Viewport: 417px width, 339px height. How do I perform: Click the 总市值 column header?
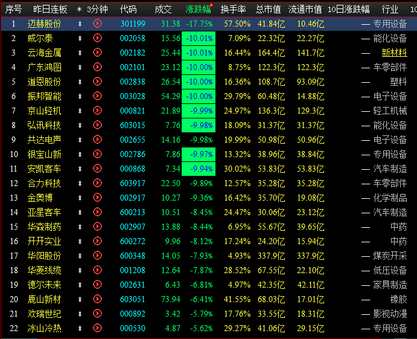(x=268, y=9)
